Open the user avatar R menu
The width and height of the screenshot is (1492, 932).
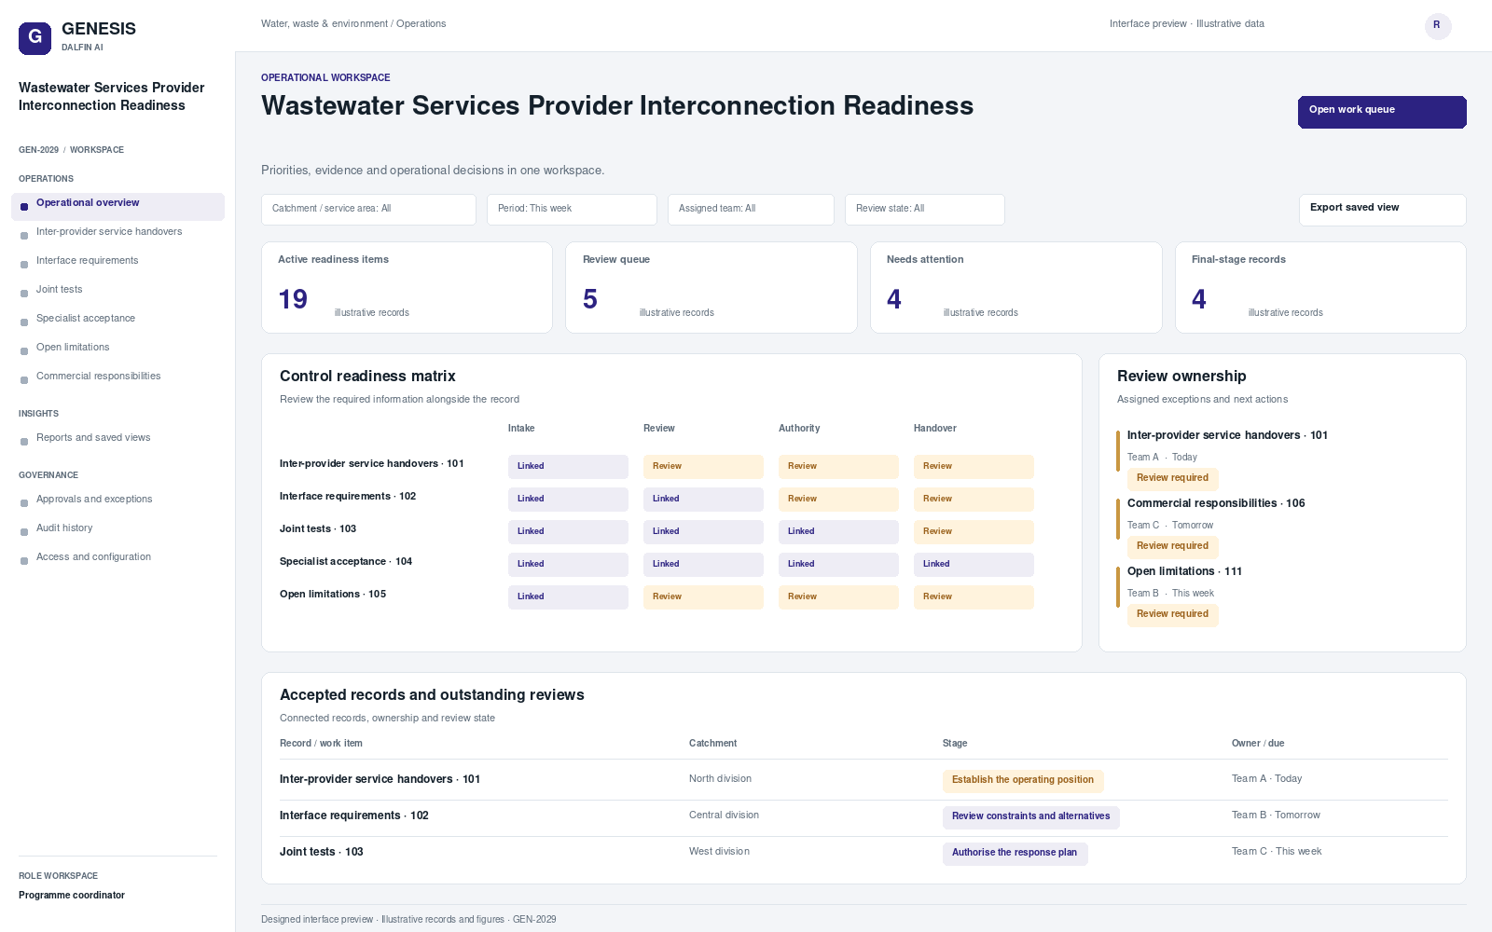click(x=1438, y=26)
